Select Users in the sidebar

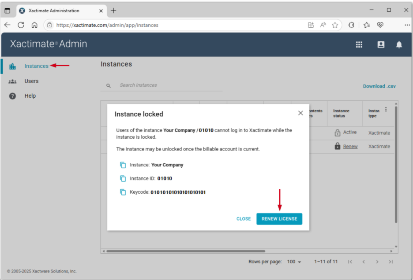(32, 81)
